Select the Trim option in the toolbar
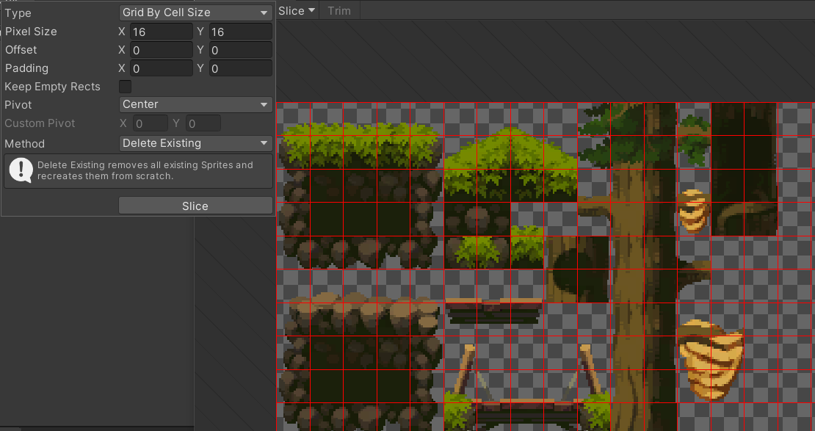 click(339, 10)
